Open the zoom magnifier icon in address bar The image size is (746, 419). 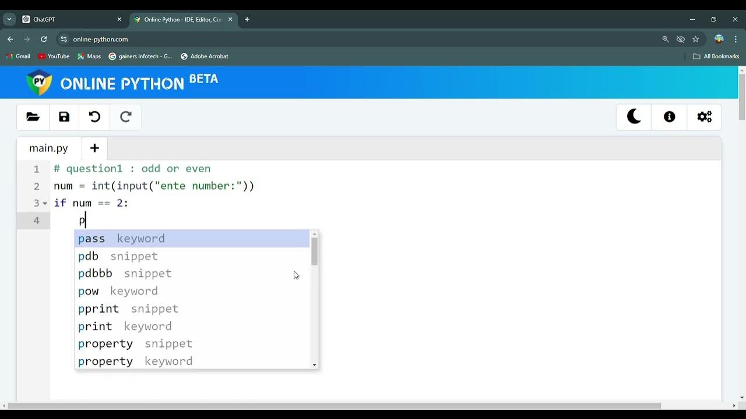(666, 39)
